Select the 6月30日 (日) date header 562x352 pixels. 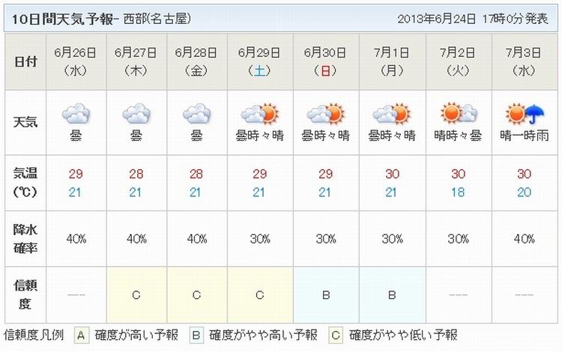(x=326, y=61)
